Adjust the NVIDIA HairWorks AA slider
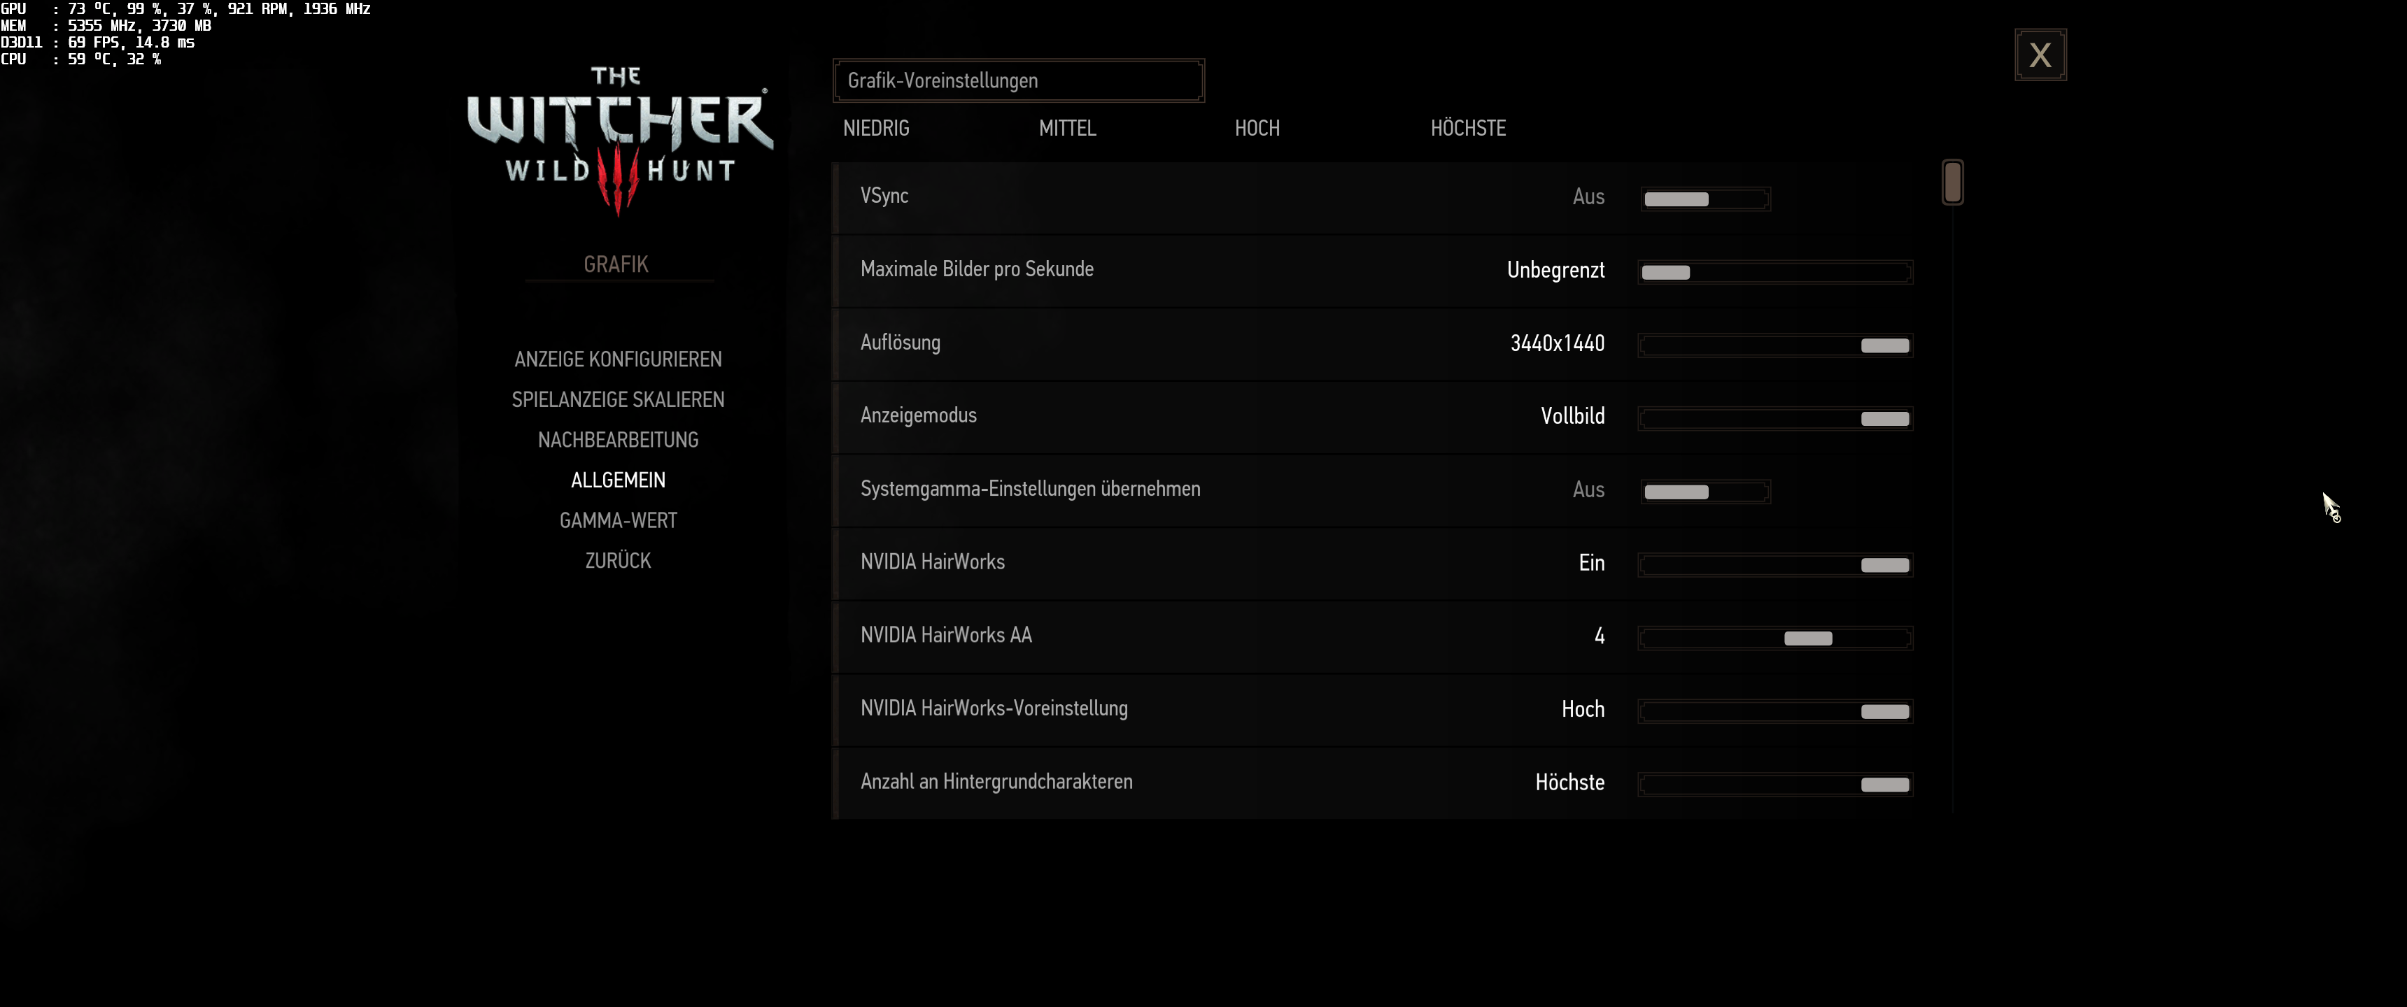This screenshot has width=2407, height=1007. tap(1774, 639)
